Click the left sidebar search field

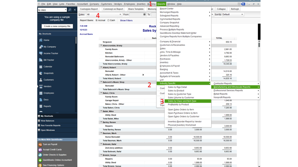pyautogui.click(x=51, y=10)
